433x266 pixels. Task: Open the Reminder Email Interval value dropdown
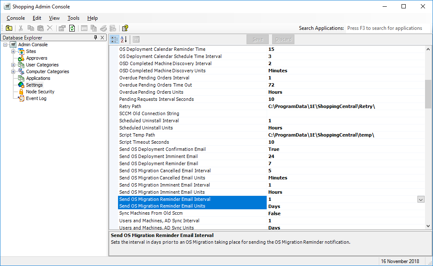[x=421, y=199]
